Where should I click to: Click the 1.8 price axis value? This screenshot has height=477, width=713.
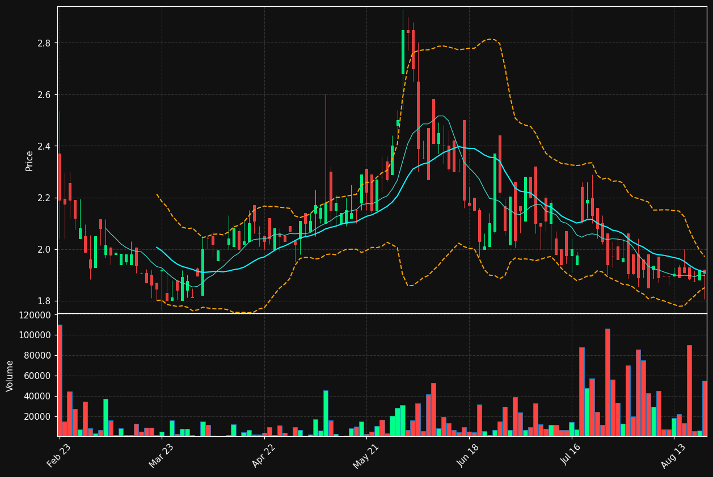tap(44, 301)
